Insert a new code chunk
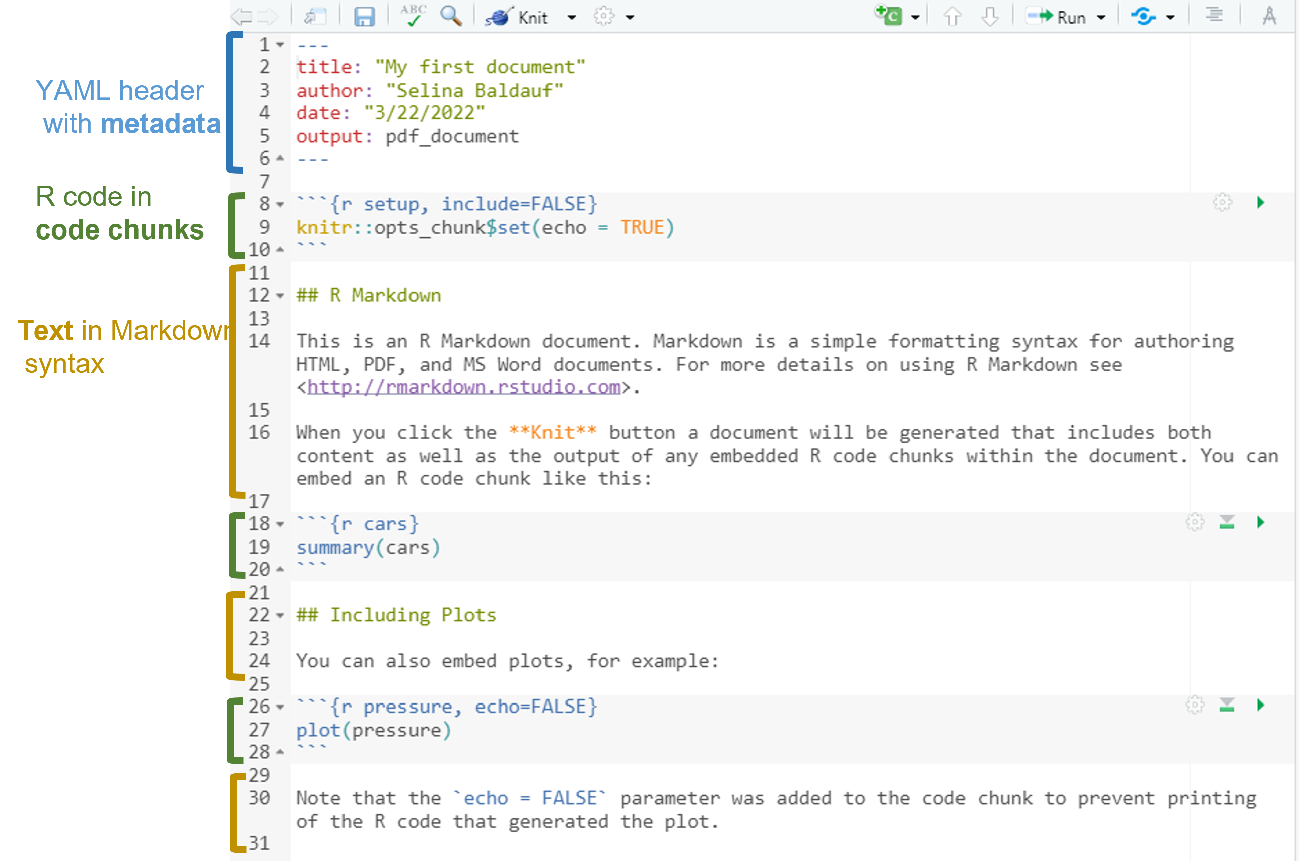 tap(888, 16)
